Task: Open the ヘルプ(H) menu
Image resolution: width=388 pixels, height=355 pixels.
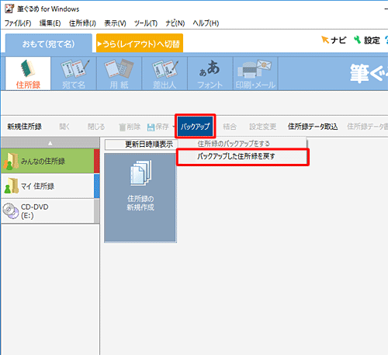Action: [206, 23]
